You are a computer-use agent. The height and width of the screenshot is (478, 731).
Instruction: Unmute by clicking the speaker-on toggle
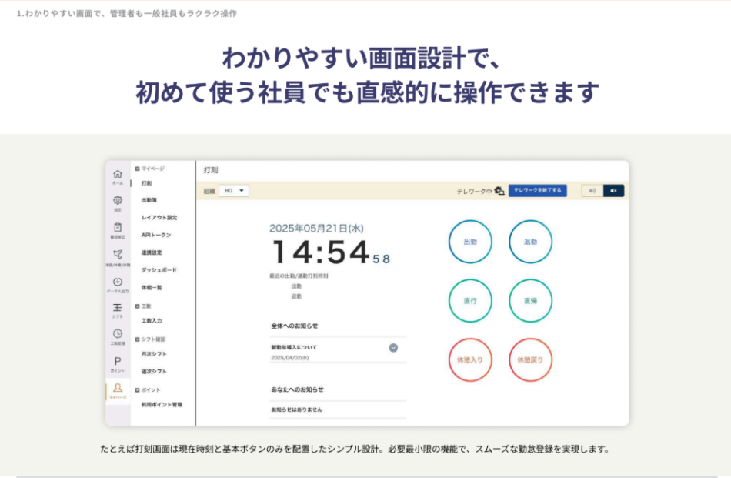coord(593,190)
